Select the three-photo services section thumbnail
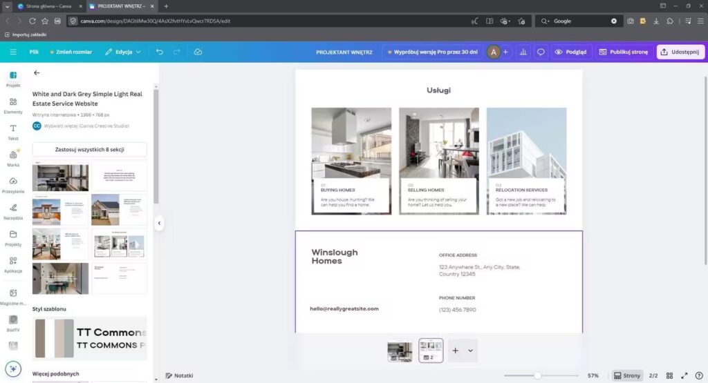The height and width of the screenshot is (383, 708). (119, 244)
